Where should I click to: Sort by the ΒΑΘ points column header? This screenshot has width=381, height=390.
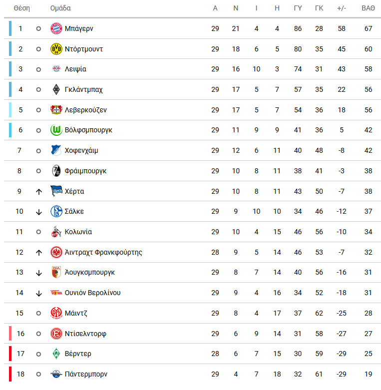click(368, 8)
